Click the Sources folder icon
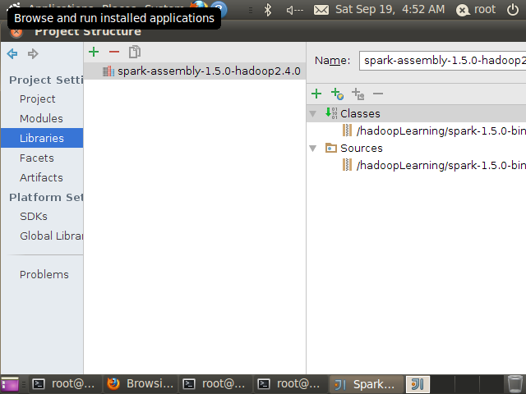Viewport: 526px width, 394px height. [x=331, y=148]
